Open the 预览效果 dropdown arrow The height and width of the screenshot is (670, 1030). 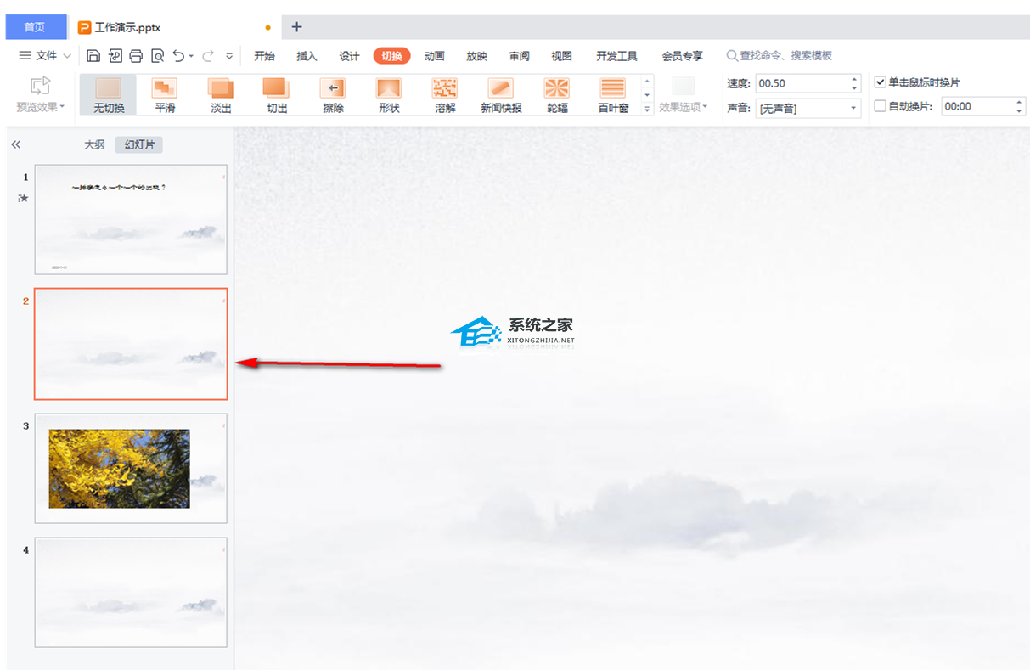tap(64, 107)
